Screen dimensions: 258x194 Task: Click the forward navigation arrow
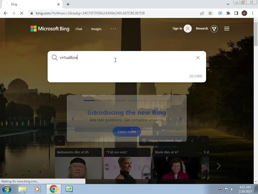(14, 13)
